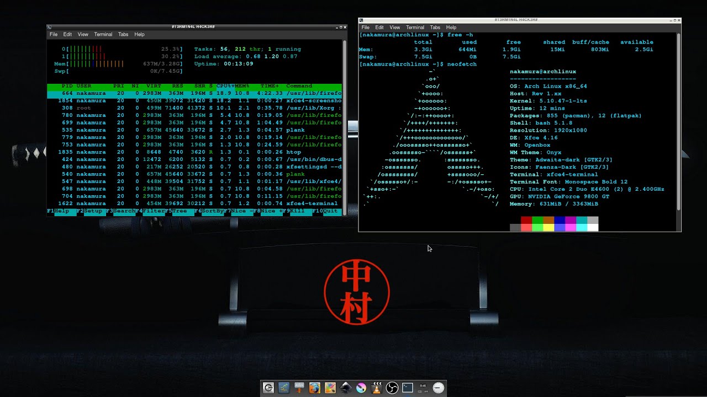Open Tabs menu in the neofetch terminal window
This screenshot has height=397, width=707.
tap(435, 28)
